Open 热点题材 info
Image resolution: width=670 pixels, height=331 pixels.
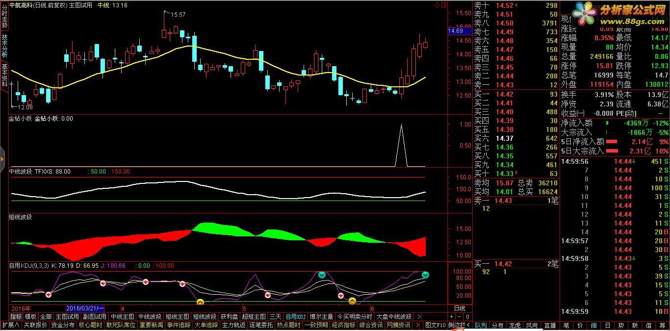(x=288, y=325)
